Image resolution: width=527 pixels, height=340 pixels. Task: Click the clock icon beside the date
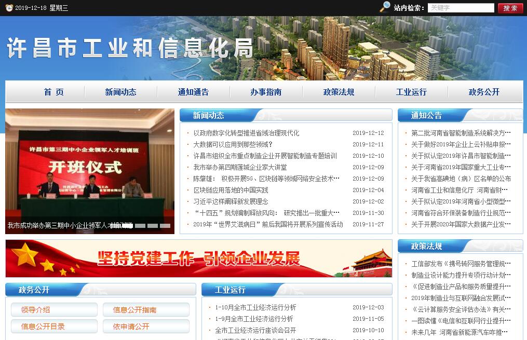9,8
